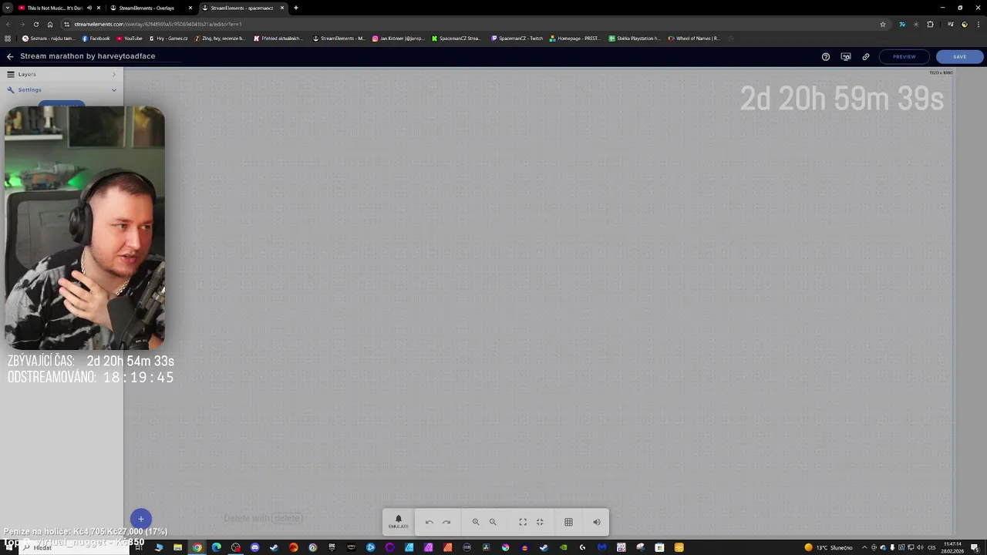
Task: Open the Chrome three-dot menu
Action: click(978, 24)
